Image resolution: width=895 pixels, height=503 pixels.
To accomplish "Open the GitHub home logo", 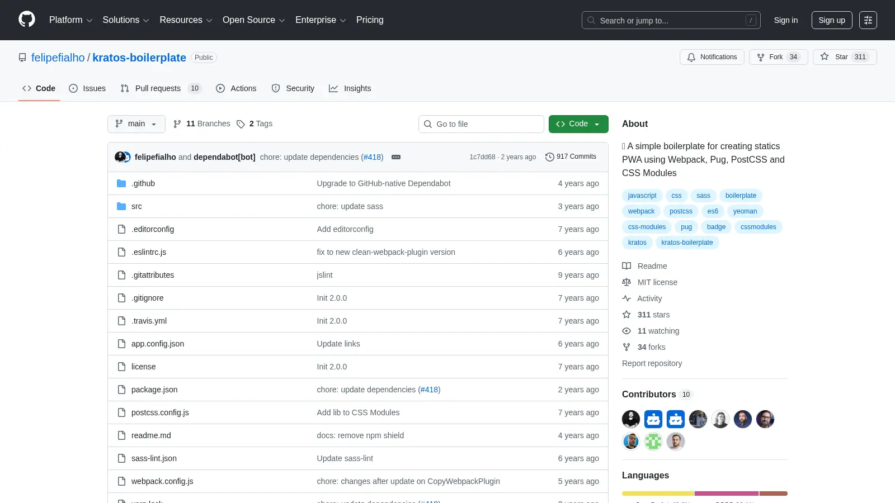I will coord(27,20).
